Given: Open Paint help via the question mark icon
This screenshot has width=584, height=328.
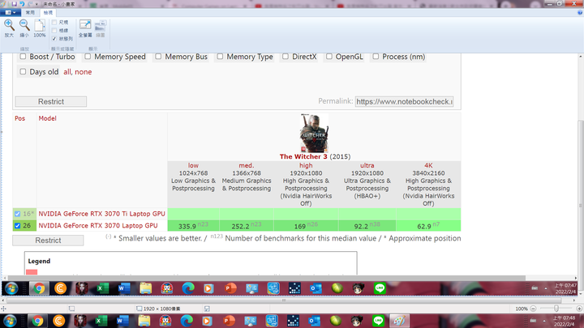Looking at the screenshot, I should (x=580, y=12).
